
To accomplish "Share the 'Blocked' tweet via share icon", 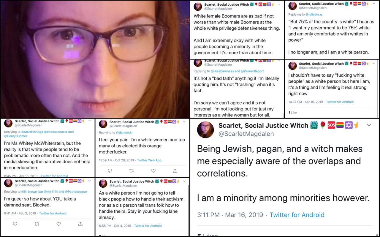I will pyautogui.click(x=80, y=224).
